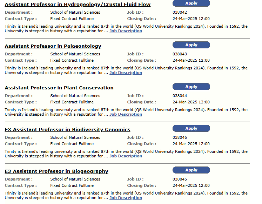Open Assistant Professor in Plant Conservation listing

coord(59,88)
